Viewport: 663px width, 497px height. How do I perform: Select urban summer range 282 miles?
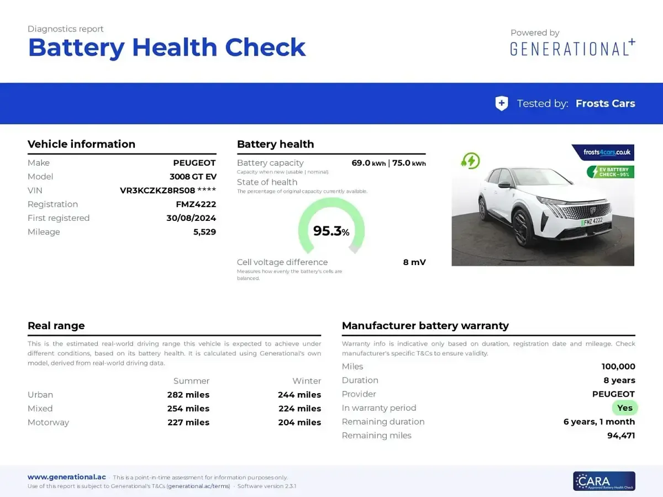(188, 395)
